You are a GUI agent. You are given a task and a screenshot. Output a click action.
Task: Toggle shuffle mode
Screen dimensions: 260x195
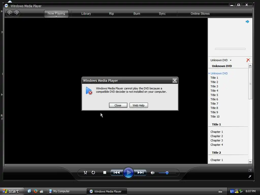85,173
